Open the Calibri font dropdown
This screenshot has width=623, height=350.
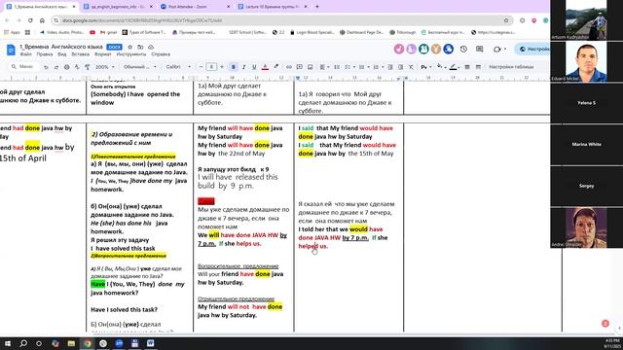178,67
